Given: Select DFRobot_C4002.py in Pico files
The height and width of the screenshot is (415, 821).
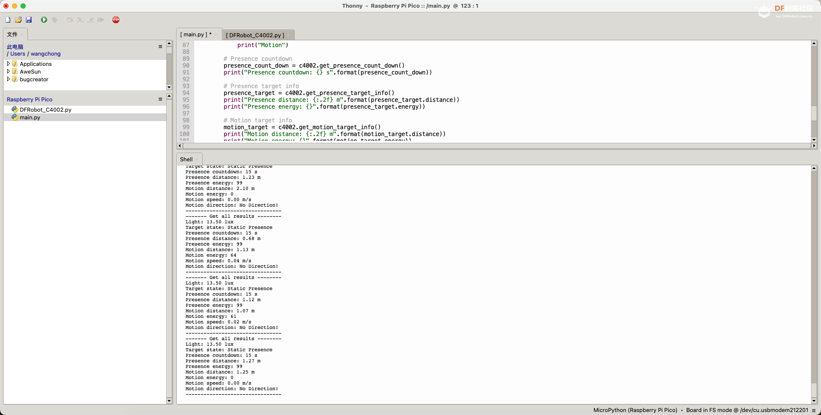Looking at the screenshot, I should (45, 110).
